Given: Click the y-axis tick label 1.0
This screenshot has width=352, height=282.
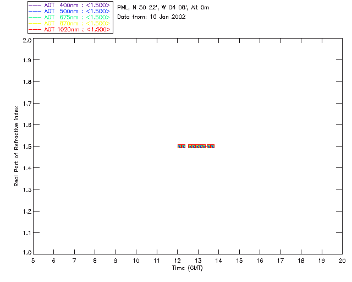Looking at the screenshot, I should click(27, 253).
